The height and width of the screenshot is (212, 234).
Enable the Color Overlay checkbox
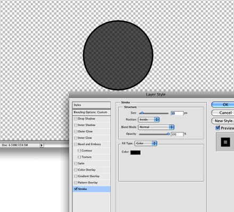pyautogui.click(x=76, y=169)
